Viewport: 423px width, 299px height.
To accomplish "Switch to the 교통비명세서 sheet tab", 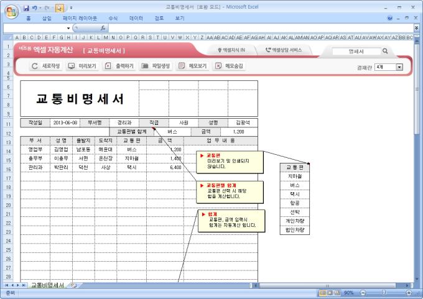I will pos(47,285).
